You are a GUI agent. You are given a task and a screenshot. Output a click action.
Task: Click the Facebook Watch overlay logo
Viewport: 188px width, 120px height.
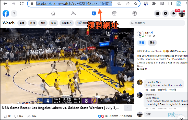[119, 33]
